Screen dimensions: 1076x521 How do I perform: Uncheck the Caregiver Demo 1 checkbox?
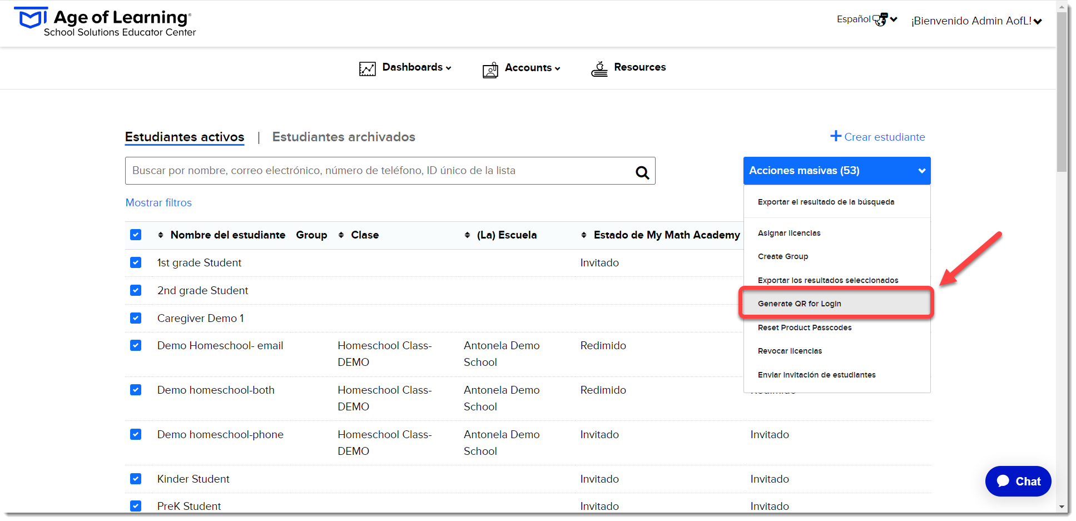(136, 318)
